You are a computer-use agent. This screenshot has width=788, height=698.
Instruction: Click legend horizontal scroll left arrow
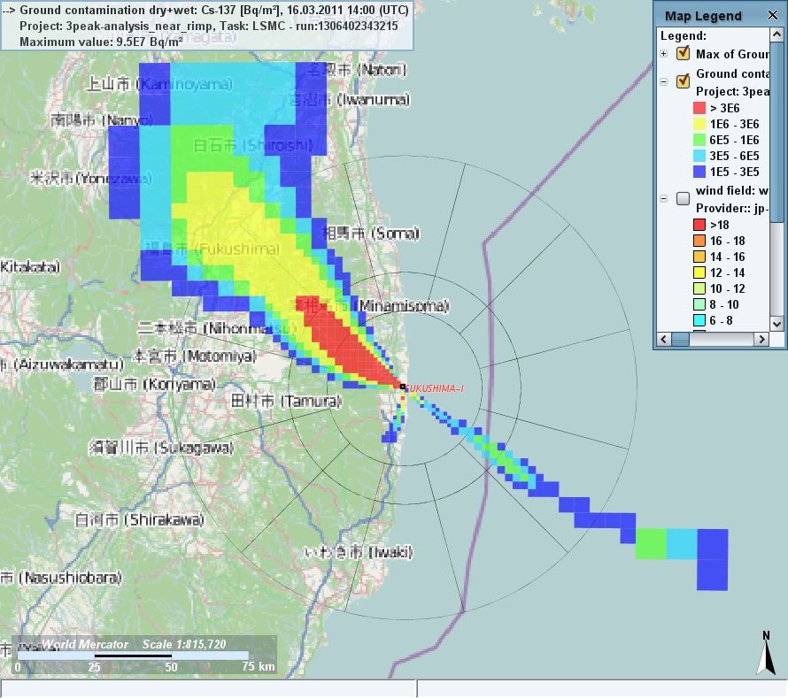[x=663, y=340]
